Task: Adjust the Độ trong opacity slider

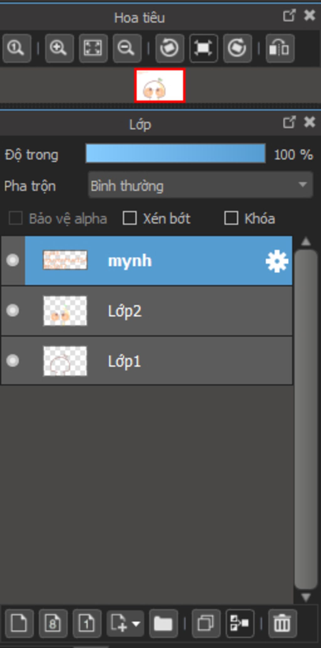Action: (x=176, y=154)
